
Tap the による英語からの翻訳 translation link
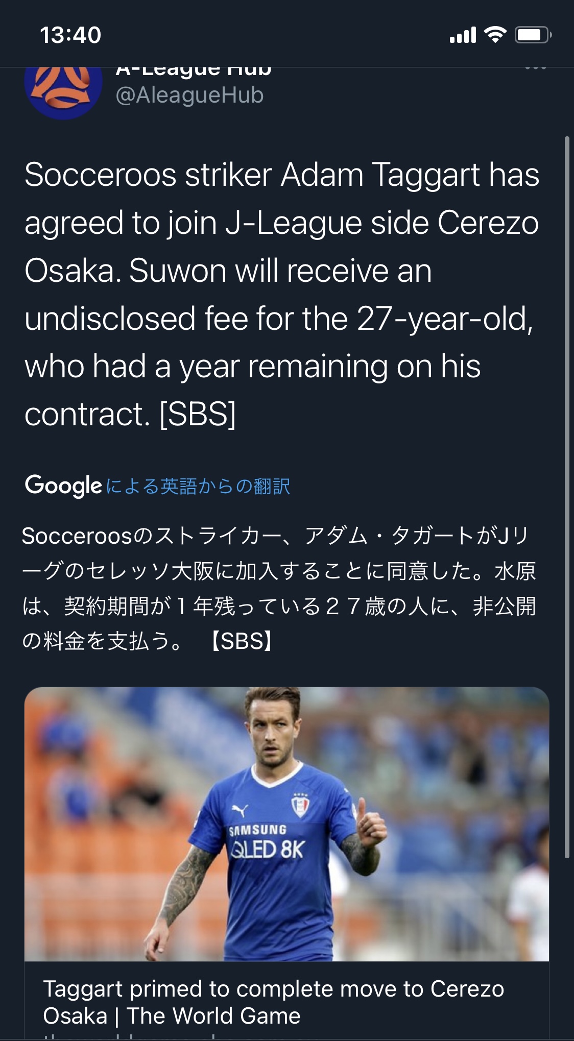click(198, 487)
